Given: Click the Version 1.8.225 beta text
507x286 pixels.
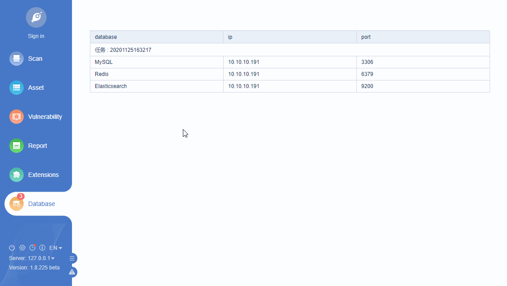Looking at the screenshot, I should [x=34, y=268].
